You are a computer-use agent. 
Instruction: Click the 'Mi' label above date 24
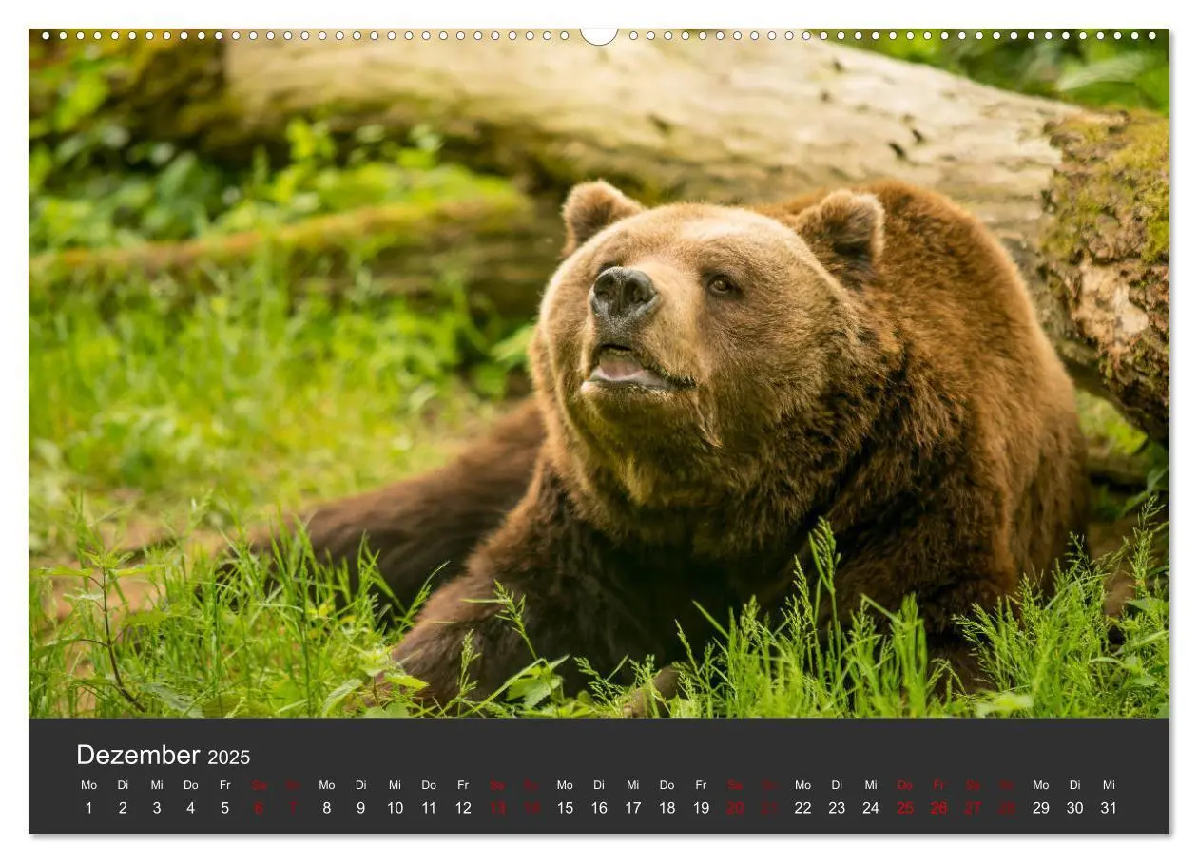(871, 785)
